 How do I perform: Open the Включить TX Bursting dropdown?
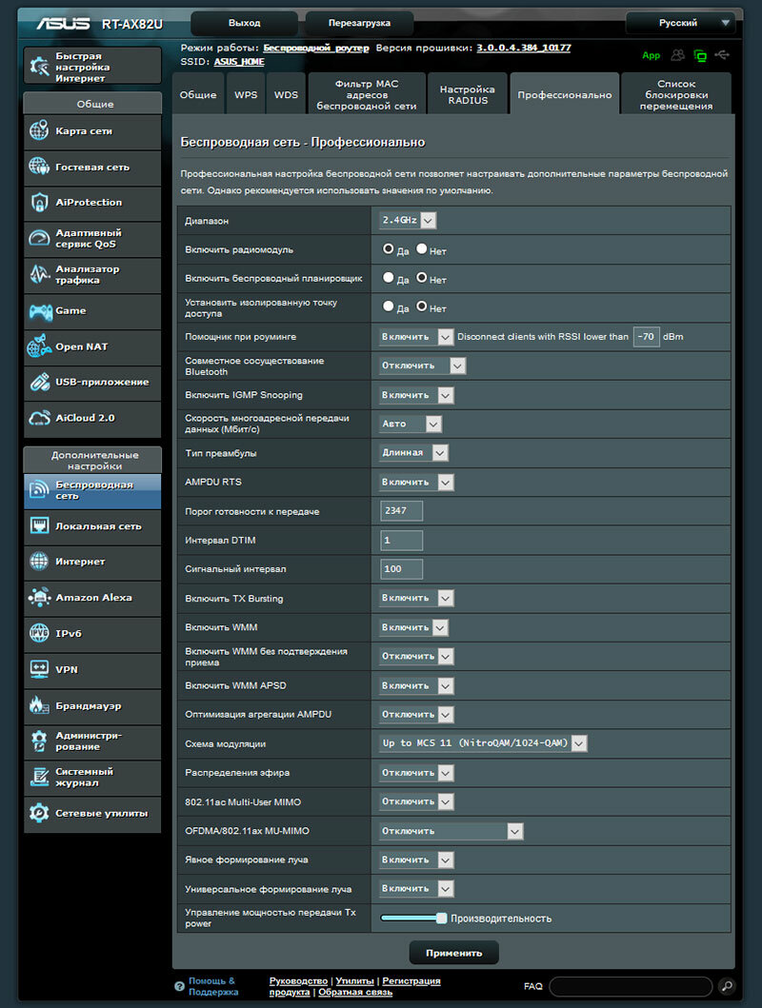[416, 599]
